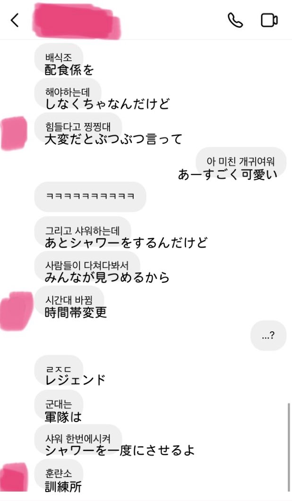This screenshot has height=501, width=292.
Task: Select the 군대는 message bubble
Action: [x=59, y=404]
